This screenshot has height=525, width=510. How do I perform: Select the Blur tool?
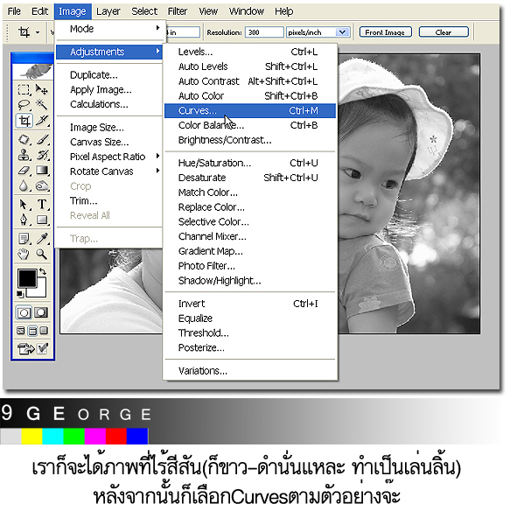coord(24,185)
